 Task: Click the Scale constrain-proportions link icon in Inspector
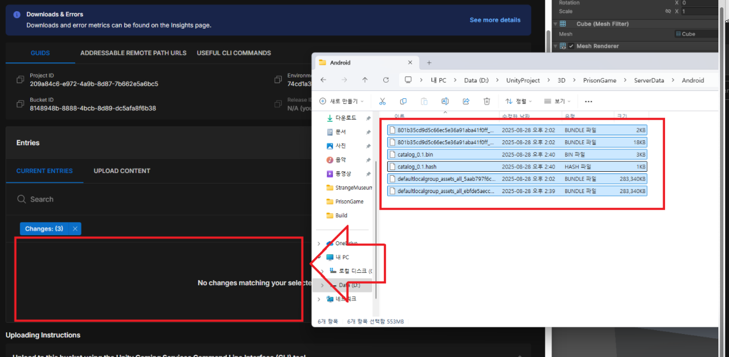pyautogui.click(x=668, y=11)
